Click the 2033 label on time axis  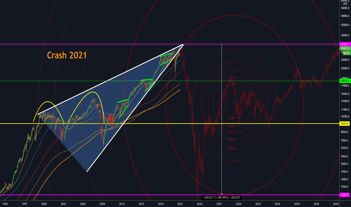[x=258, y=204]
